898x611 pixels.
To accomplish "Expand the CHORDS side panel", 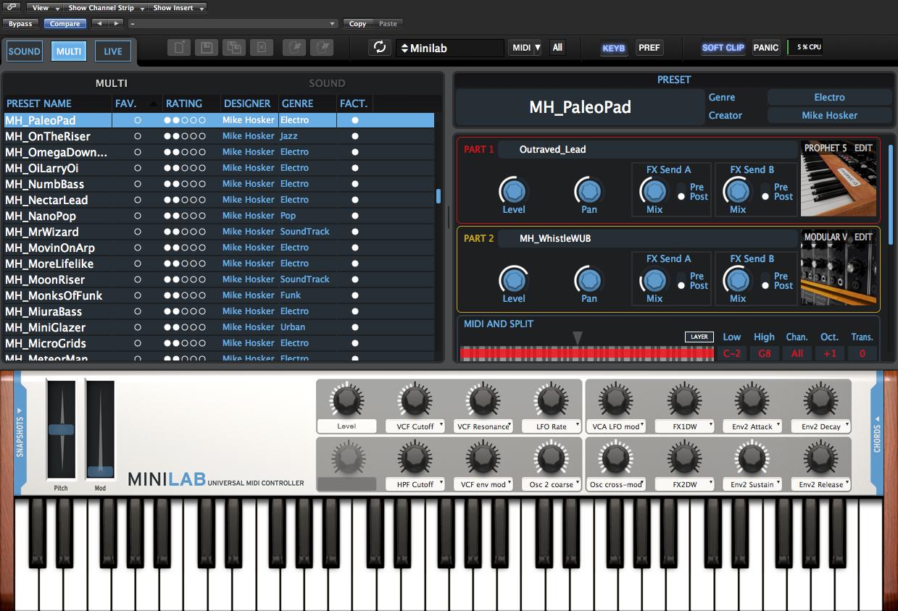I will point(877,433).
